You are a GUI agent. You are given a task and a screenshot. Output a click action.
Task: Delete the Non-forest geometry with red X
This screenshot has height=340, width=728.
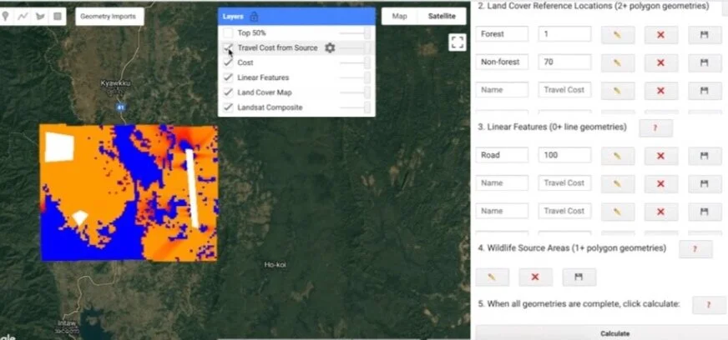point(660,62)
